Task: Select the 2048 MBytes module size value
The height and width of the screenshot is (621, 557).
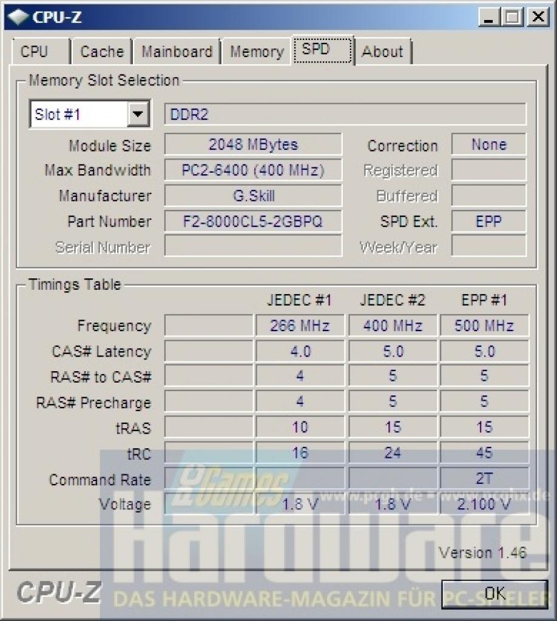Action: pyautogui.click(x=253, y=144)
